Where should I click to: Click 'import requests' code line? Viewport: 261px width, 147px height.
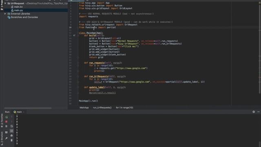(x=88, y=16)
